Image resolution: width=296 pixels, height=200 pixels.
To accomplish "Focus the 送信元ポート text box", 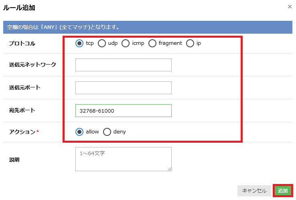I will pos(124,88).
